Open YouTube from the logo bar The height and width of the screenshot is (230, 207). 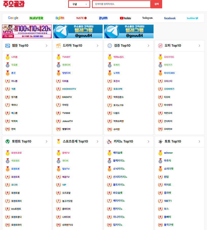coord(125,18)
